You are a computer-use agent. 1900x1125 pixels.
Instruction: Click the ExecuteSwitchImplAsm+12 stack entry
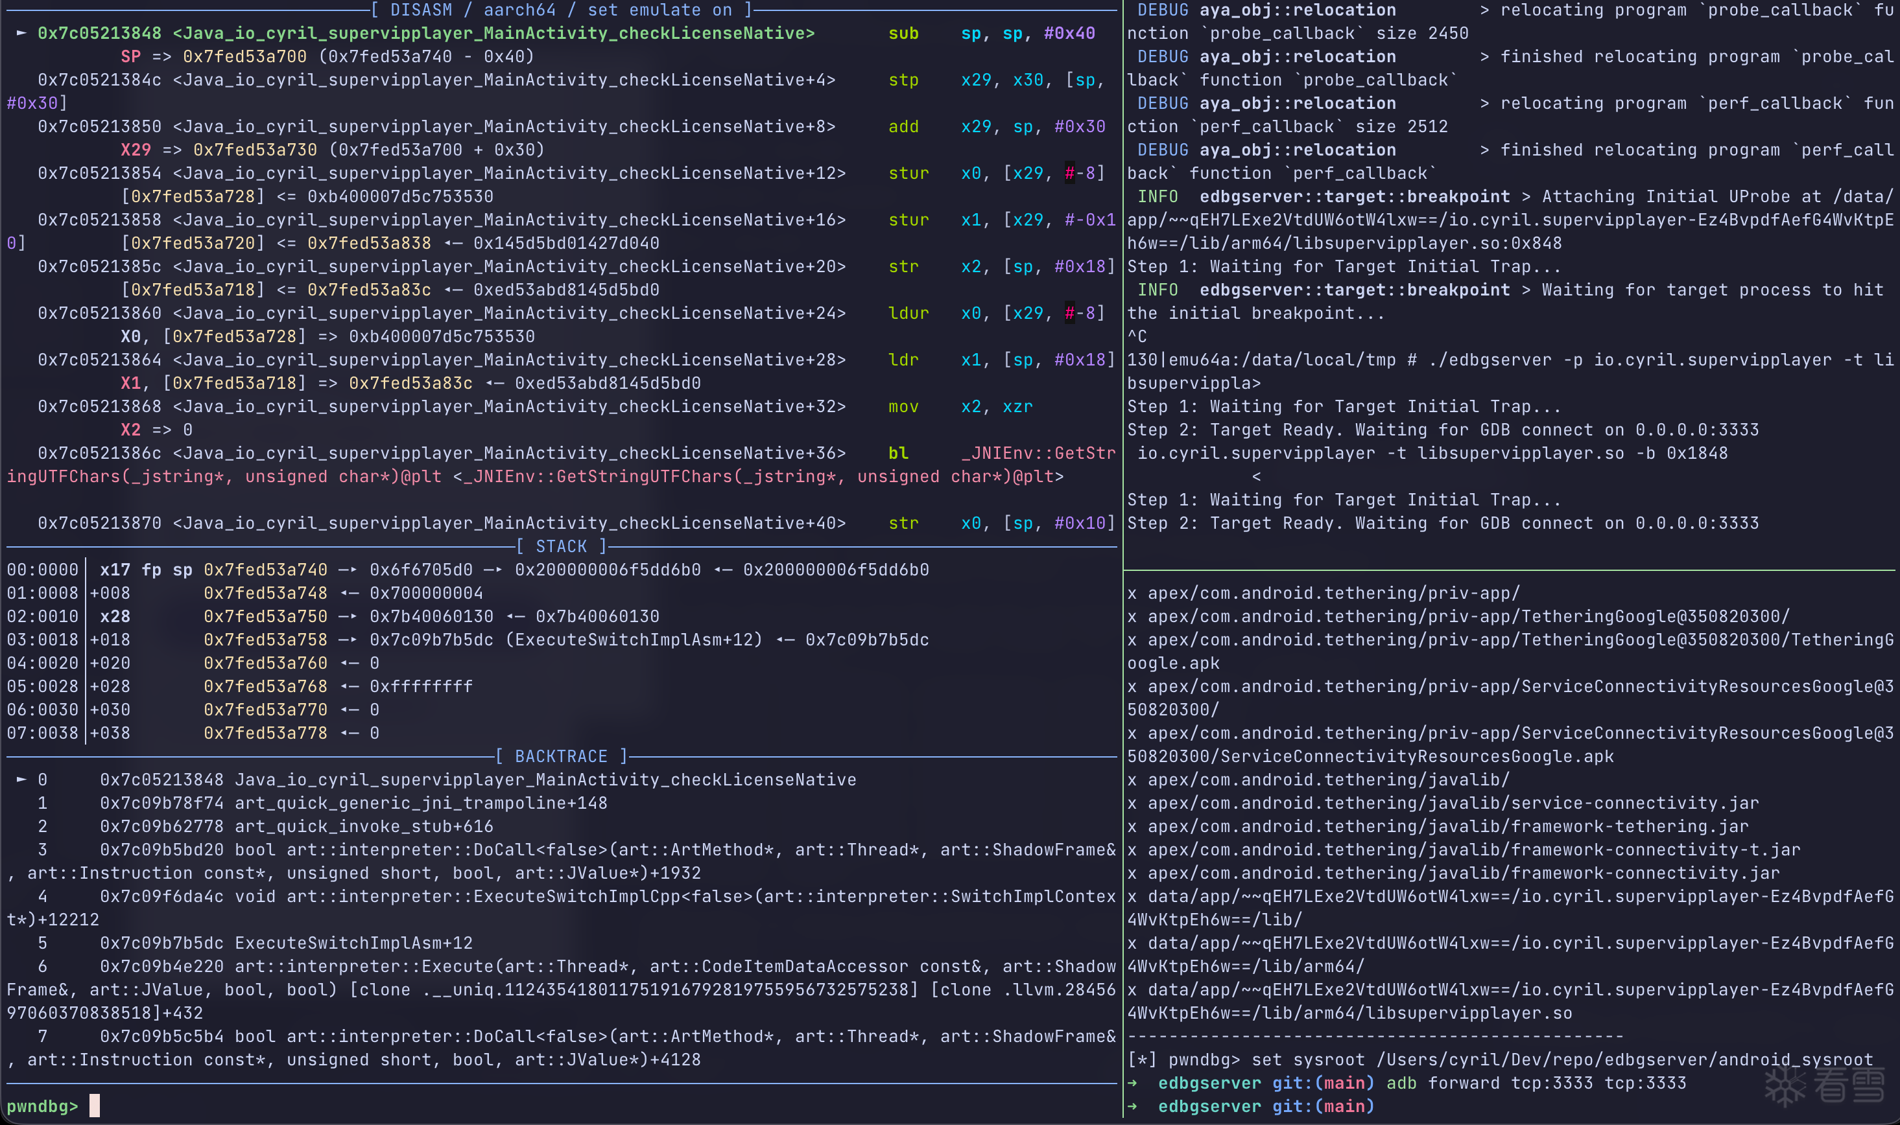(x=634, y=639)
